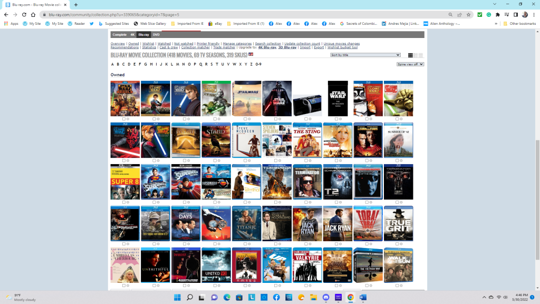Jump to letter T in alphabet index
This screenshot has height=304, width=540.
click(216, 64)
